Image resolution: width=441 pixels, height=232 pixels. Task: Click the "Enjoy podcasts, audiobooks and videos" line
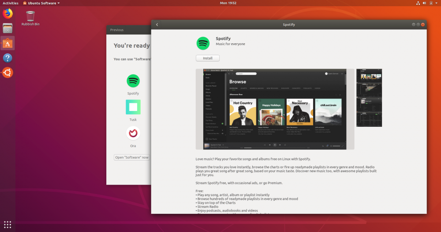(x=227, y=211)
